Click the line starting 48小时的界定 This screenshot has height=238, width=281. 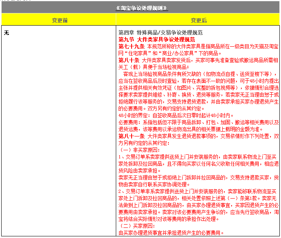tap(176, 115)
